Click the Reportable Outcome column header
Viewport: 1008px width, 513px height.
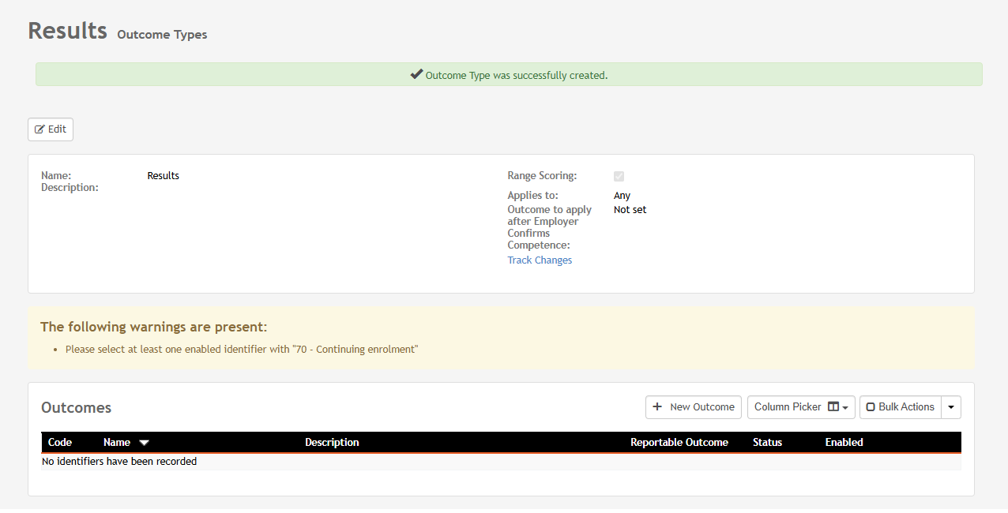(x=679, y=443)
